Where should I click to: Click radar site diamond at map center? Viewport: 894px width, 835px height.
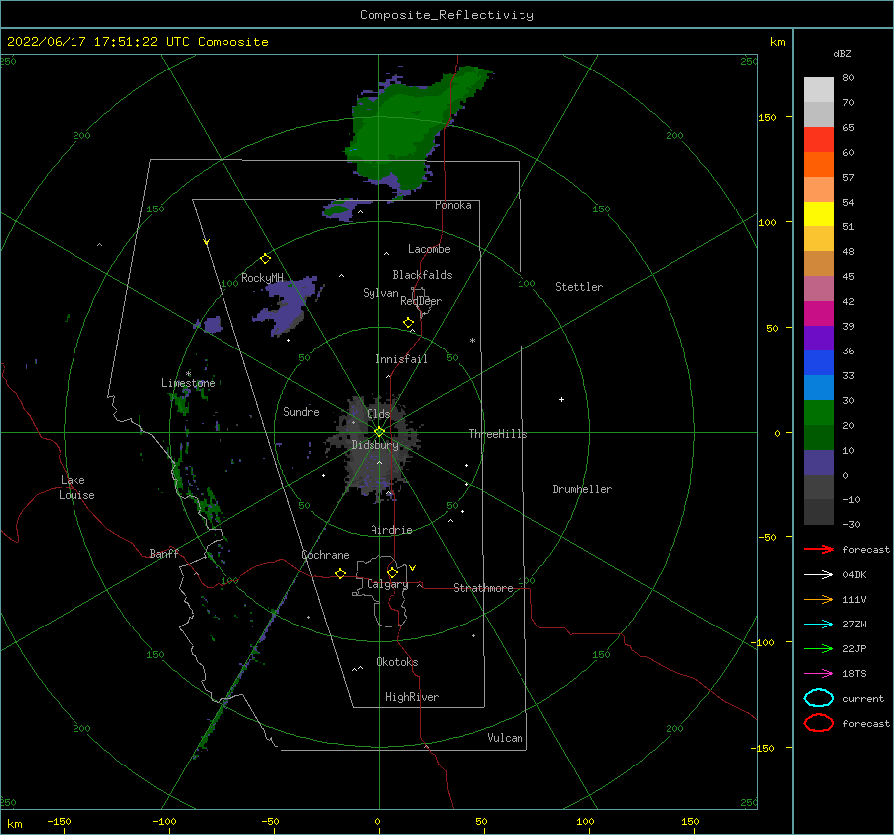pyautogui.click(x=379, y=432)
